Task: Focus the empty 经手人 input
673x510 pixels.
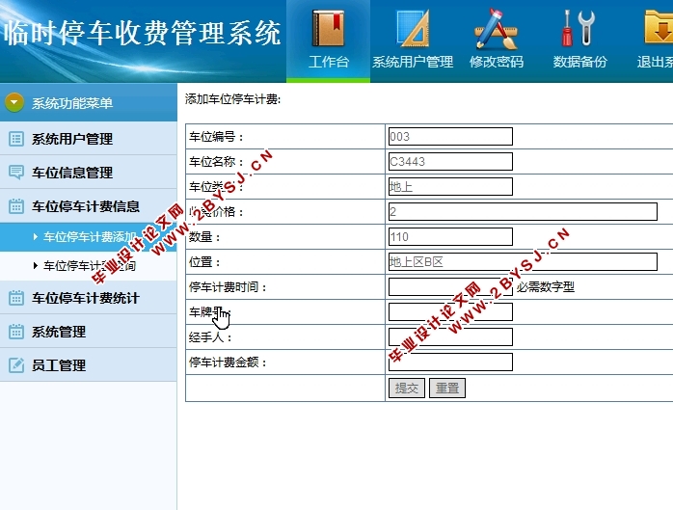Action: tap(450, 337)
